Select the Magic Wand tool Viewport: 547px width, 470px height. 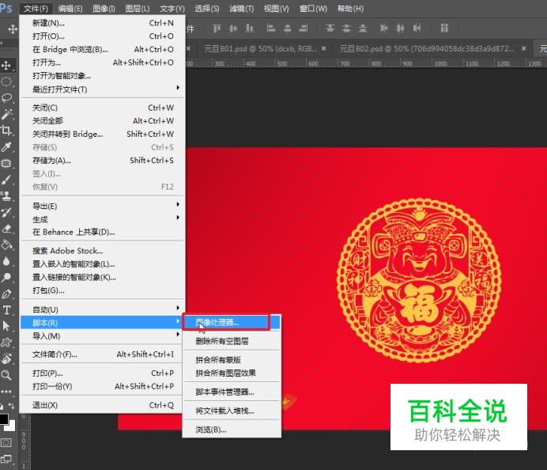point(6,114)
